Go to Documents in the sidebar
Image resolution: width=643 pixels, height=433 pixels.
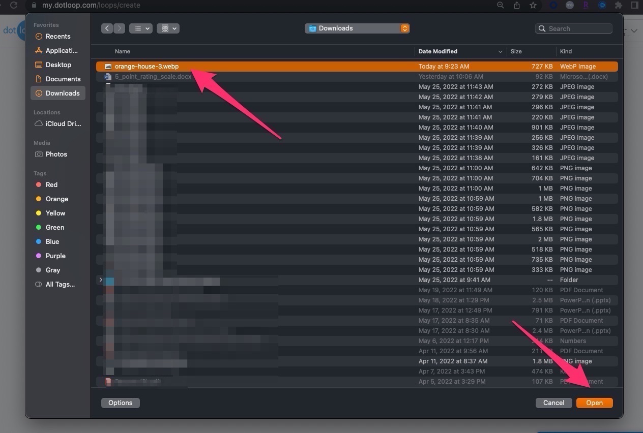point(63,79)
